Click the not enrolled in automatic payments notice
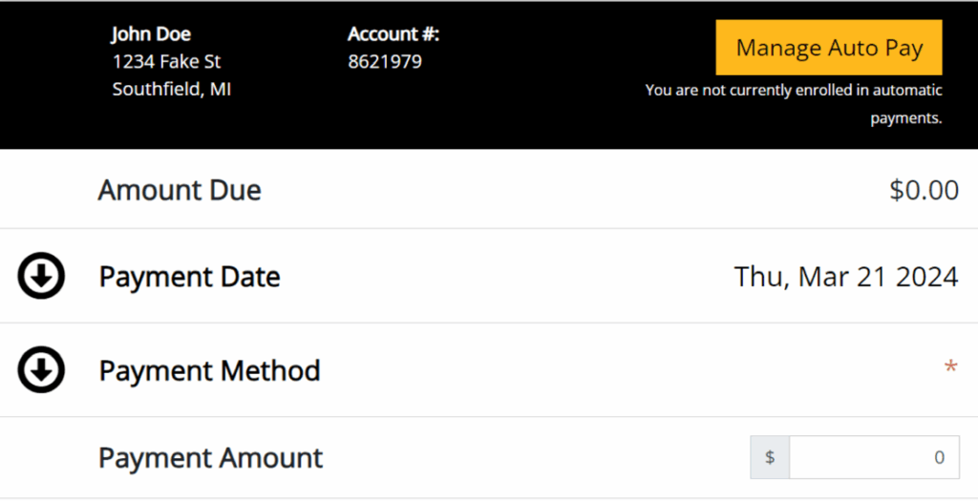The image size is (978, 501). click(x=794, y=104)
